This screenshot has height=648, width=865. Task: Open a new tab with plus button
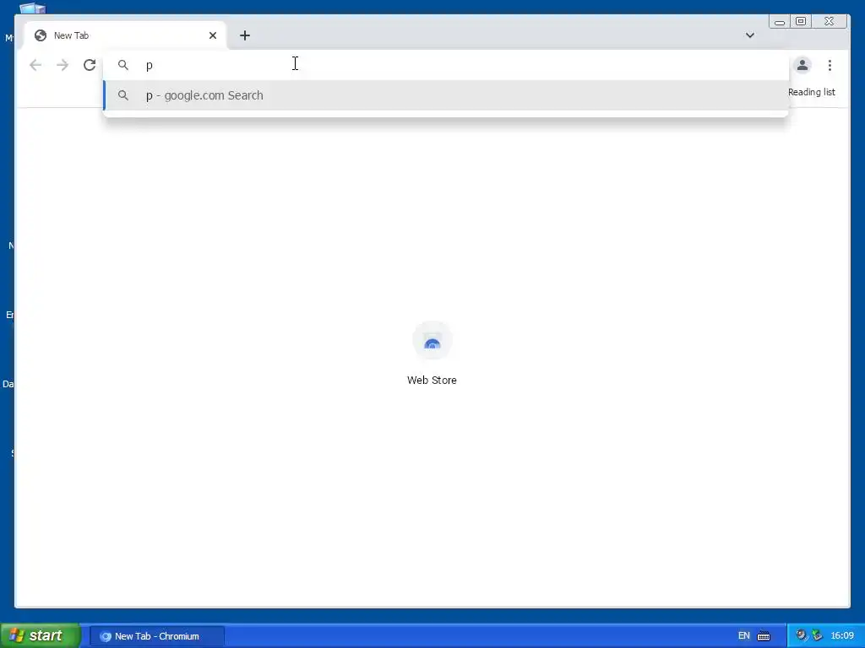click(x=245, y=35)
